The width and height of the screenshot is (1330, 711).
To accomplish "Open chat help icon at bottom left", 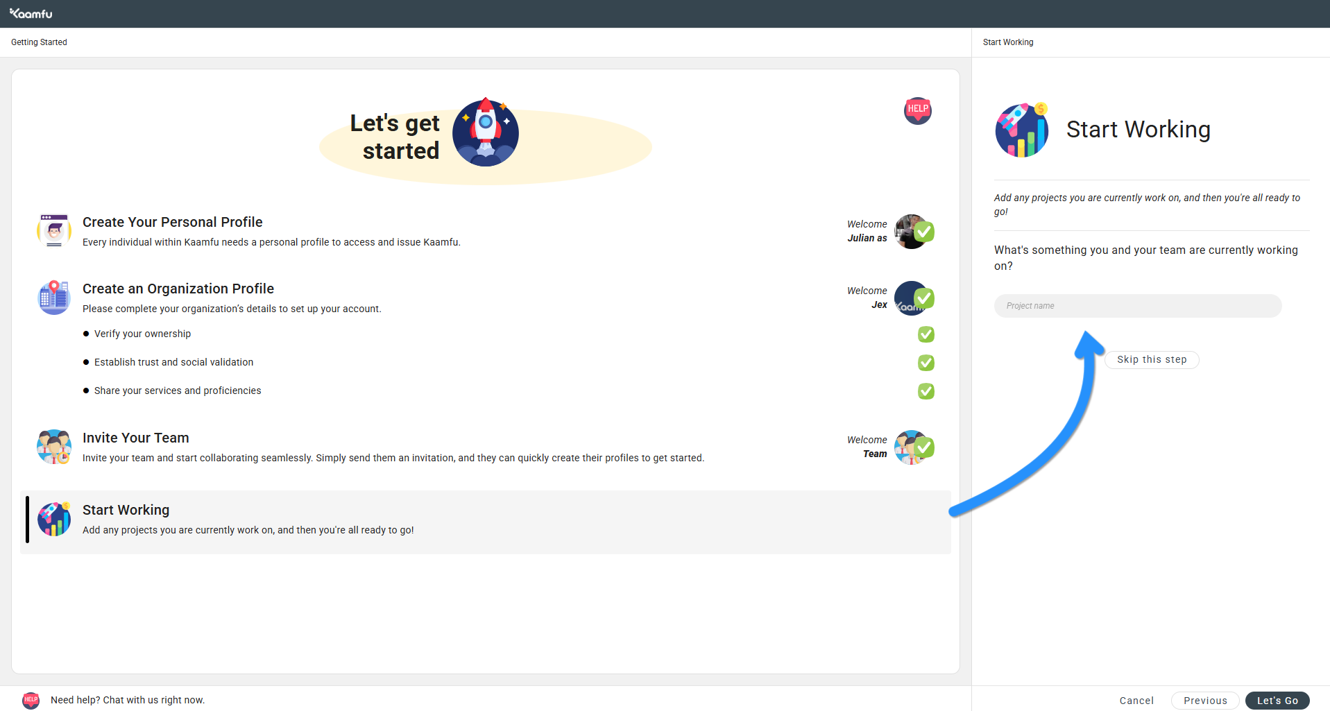I will tap(31, 700).
